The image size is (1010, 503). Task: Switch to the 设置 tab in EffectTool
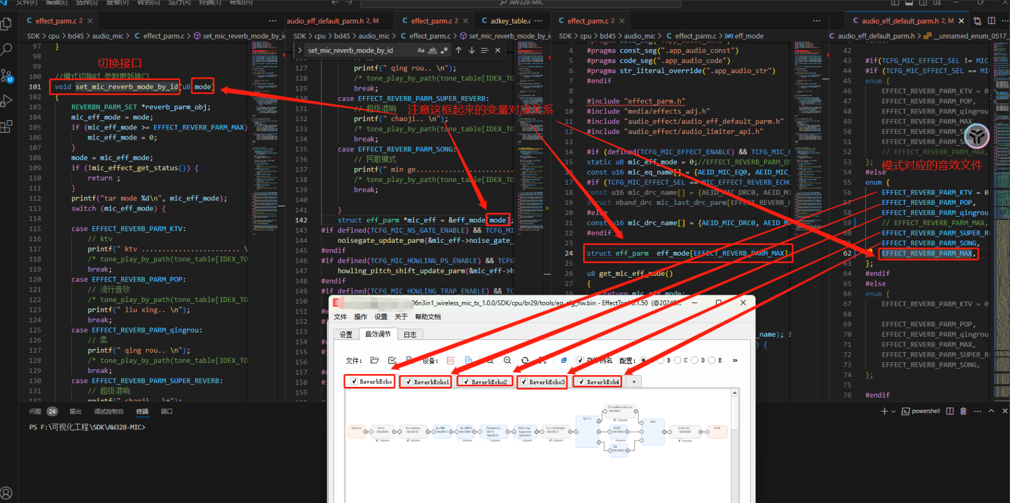(x=346, y=334)
